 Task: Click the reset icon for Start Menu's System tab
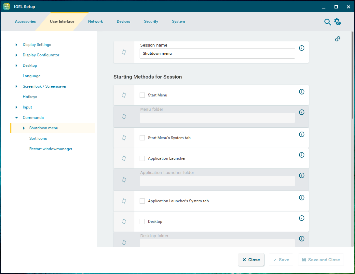[124, 138]
